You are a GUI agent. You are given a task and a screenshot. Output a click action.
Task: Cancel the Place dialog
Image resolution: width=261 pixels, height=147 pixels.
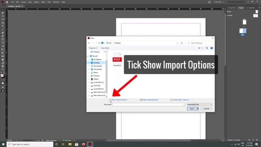[x=206, y=109]
